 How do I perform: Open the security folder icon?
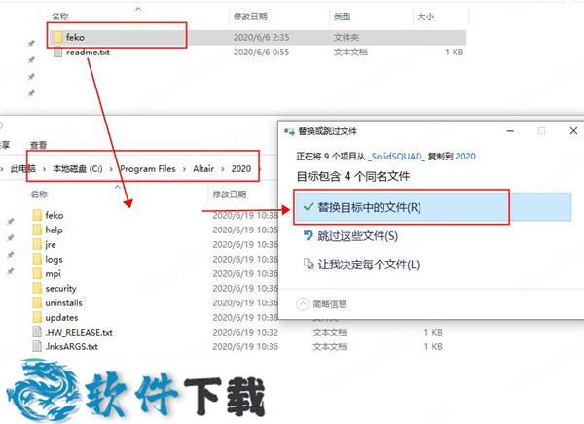tap(37, 288)
